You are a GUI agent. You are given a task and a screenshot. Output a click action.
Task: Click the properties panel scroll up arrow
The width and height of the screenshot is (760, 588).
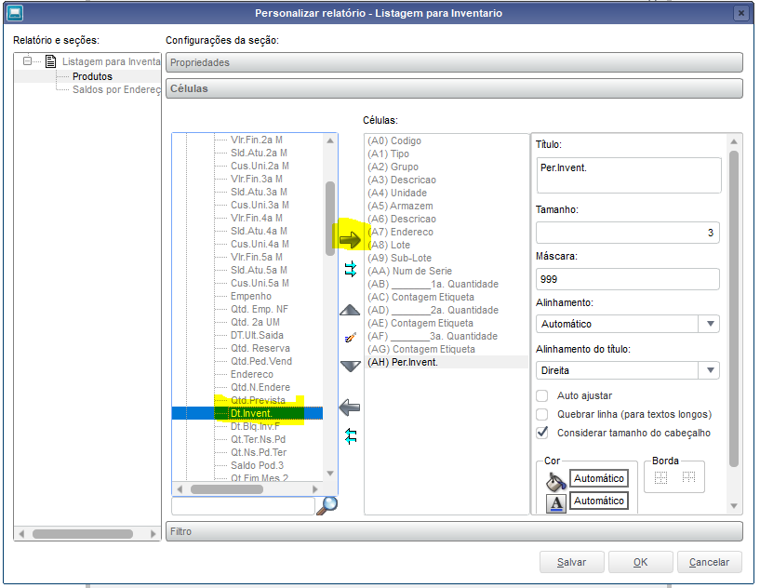734,141
